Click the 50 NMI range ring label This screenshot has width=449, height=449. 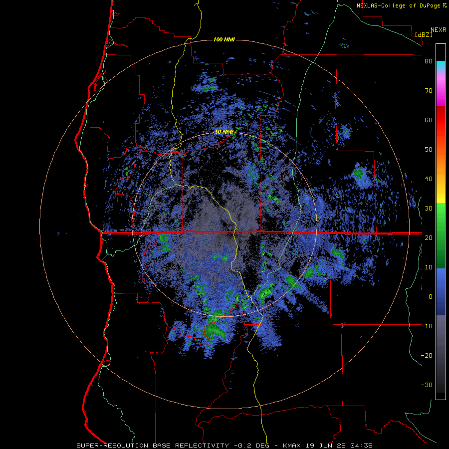click(x=224, y=132)
